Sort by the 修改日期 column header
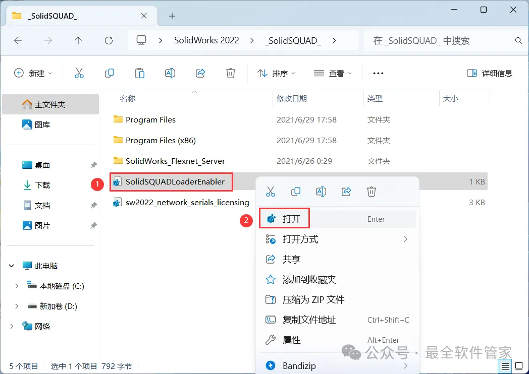 pyautogui.click(x=291, y=98)
